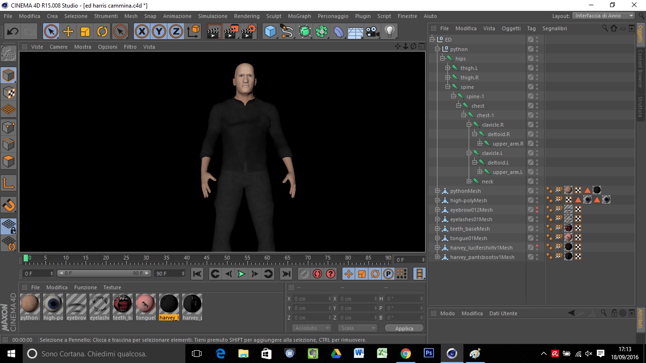The width and height of the screenshot is (646, 363).
Task: Select the tongue material thumbnail
Action: pyautogui.click(x=146, y=304)
